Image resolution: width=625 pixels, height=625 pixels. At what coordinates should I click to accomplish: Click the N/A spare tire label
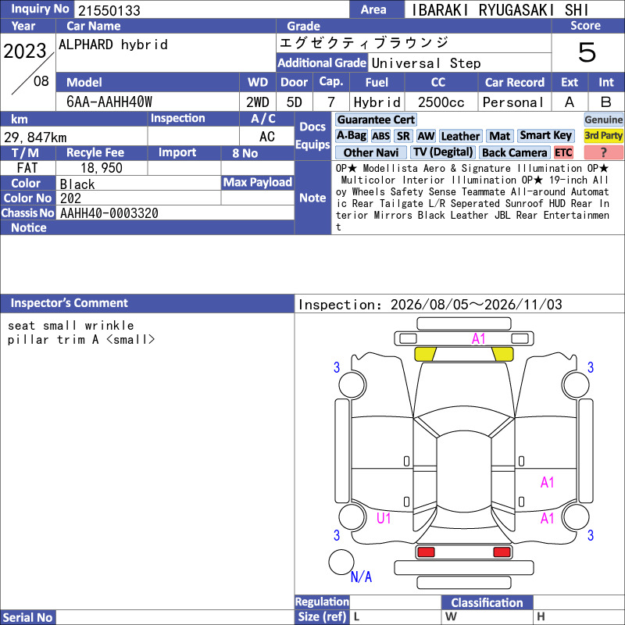[361, 577]
